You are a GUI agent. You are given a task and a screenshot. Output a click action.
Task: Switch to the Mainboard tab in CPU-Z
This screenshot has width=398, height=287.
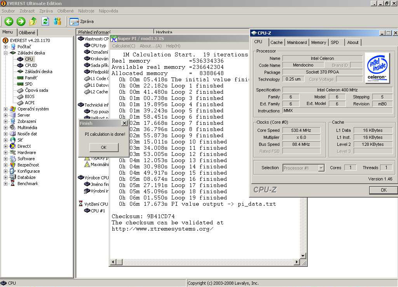click(297, 42)
